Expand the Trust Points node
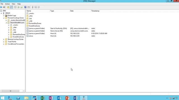Viewport: 179px width, 100px height. (x=4, y=42)
